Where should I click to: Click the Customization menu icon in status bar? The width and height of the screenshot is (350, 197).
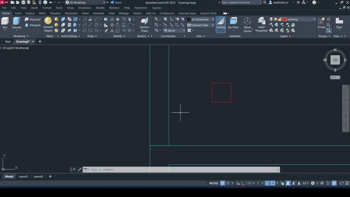[x=347, y=183]
